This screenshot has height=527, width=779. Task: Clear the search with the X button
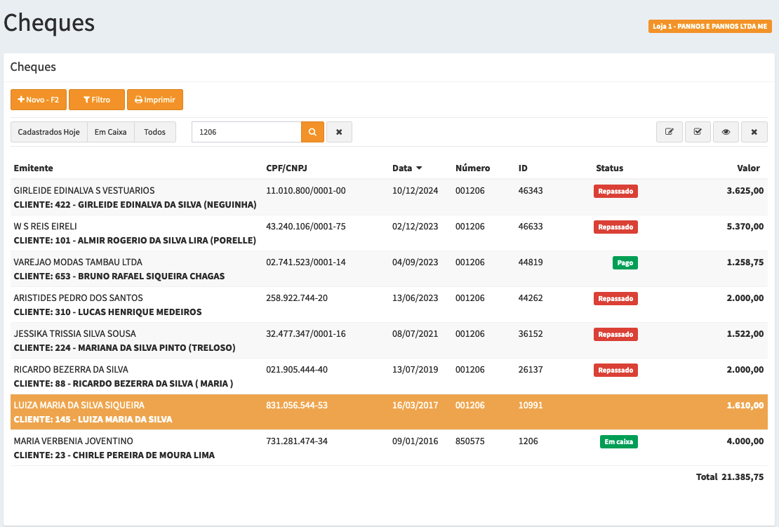(339, 132)
